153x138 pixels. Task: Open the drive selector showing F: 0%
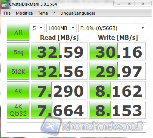coord(112,28)
